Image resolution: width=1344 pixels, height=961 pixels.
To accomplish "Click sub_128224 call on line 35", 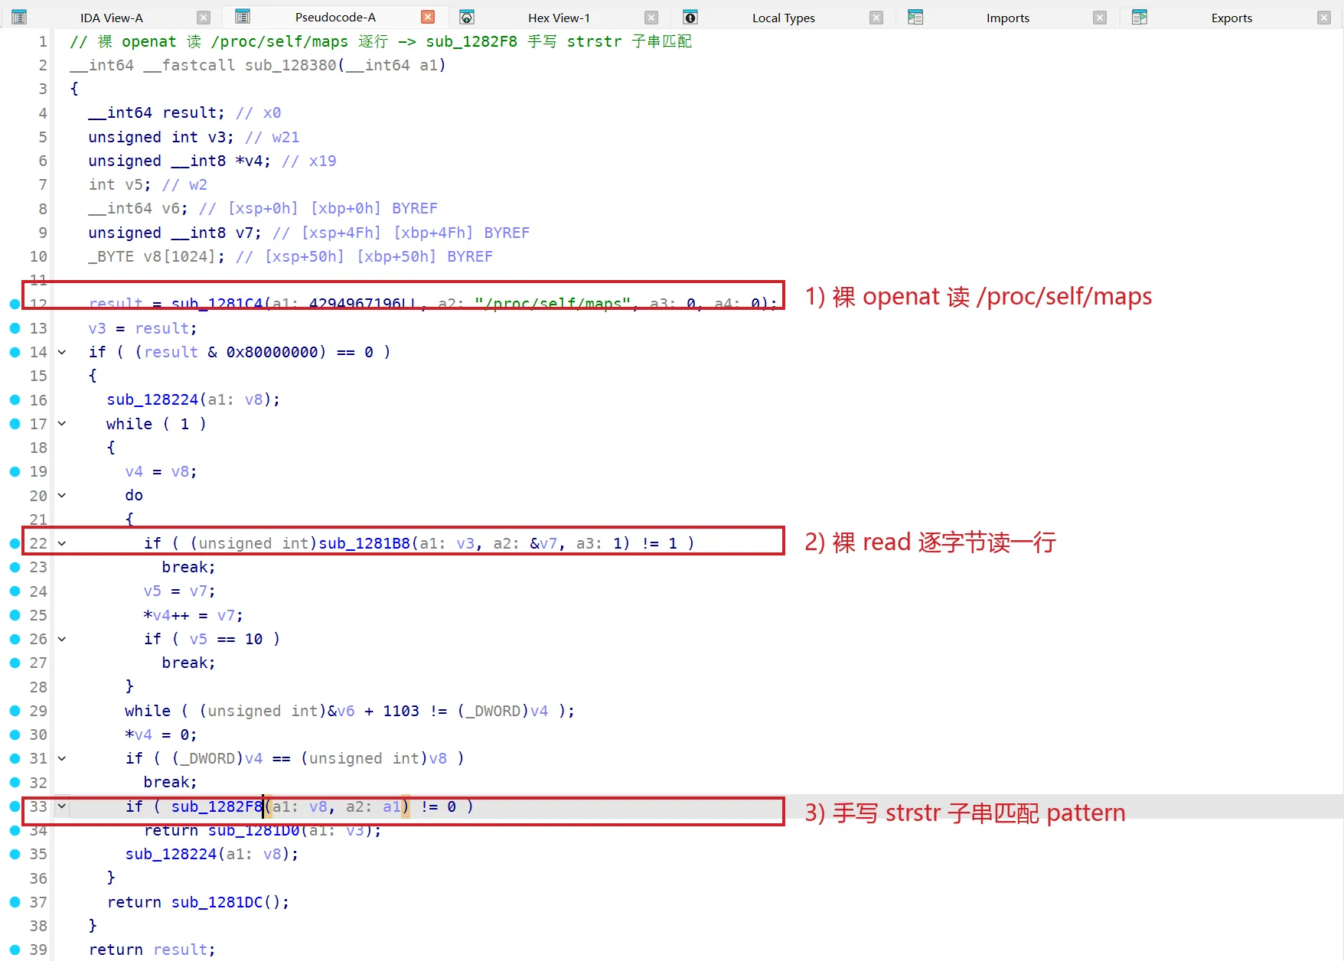I will [x=171, y=854].
